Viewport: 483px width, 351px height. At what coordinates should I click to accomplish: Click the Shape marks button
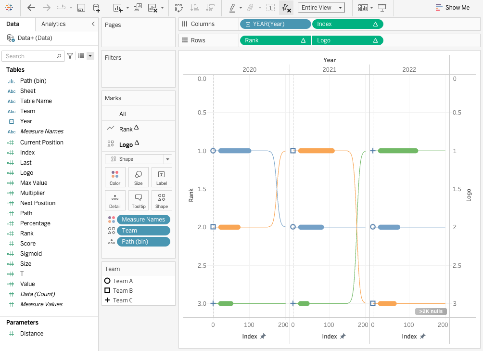[x=162, y=200]
